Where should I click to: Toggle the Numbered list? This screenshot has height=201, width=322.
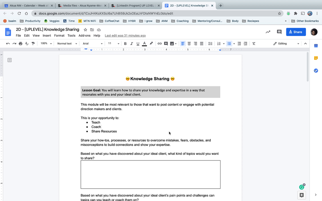pyautogui.click(x=219, y=43)
